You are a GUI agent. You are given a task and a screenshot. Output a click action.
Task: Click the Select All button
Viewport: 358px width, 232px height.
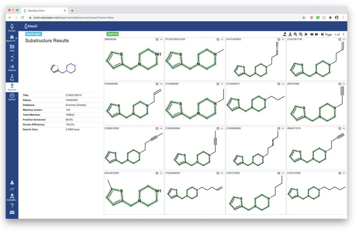tap(113, 34)
